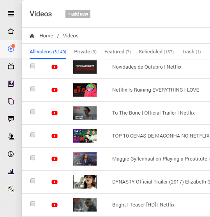Open the Videos play icon in sidebar
The height and width of the screenshot is (217, 210).
(x=11, y=49)
